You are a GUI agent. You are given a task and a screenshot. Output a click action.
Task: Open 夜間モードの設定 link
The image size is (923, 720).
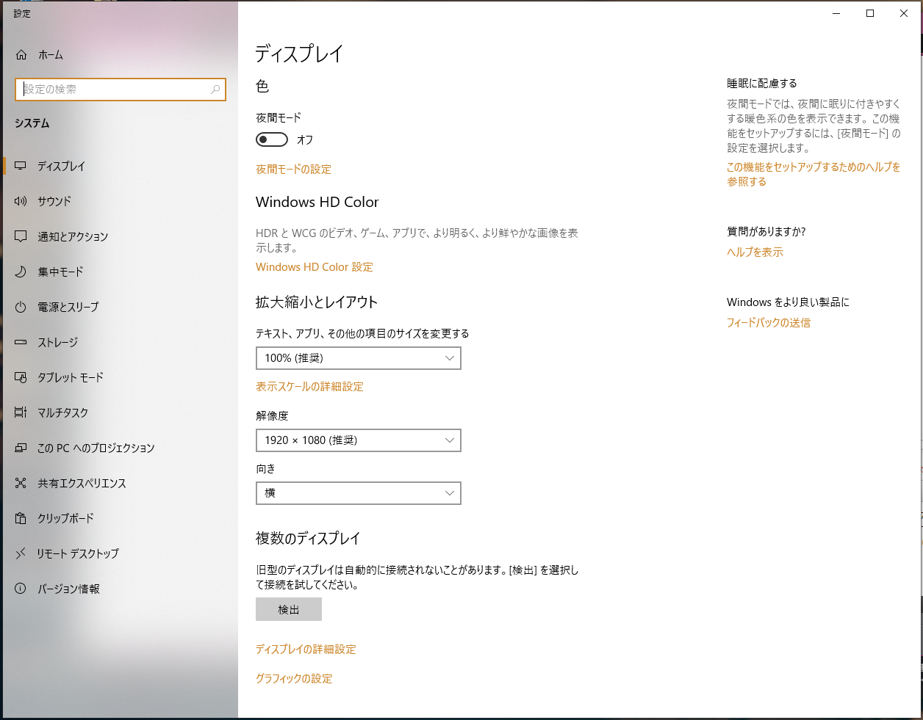[x=293, y=170]
